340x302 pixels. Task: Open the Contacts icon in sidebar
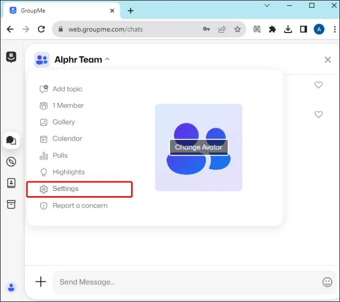pyautogui.click(x=11, y=183)
